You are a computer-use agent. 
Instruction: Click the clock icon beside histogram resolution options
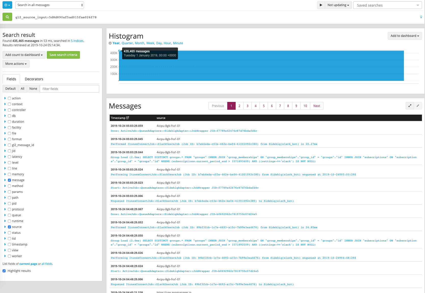(x=110, y=43)
